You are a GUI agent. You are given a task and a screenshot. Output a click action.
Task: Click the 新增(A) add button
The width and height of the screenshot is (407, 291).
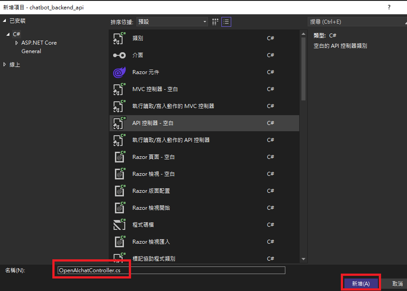pos(361,284)
